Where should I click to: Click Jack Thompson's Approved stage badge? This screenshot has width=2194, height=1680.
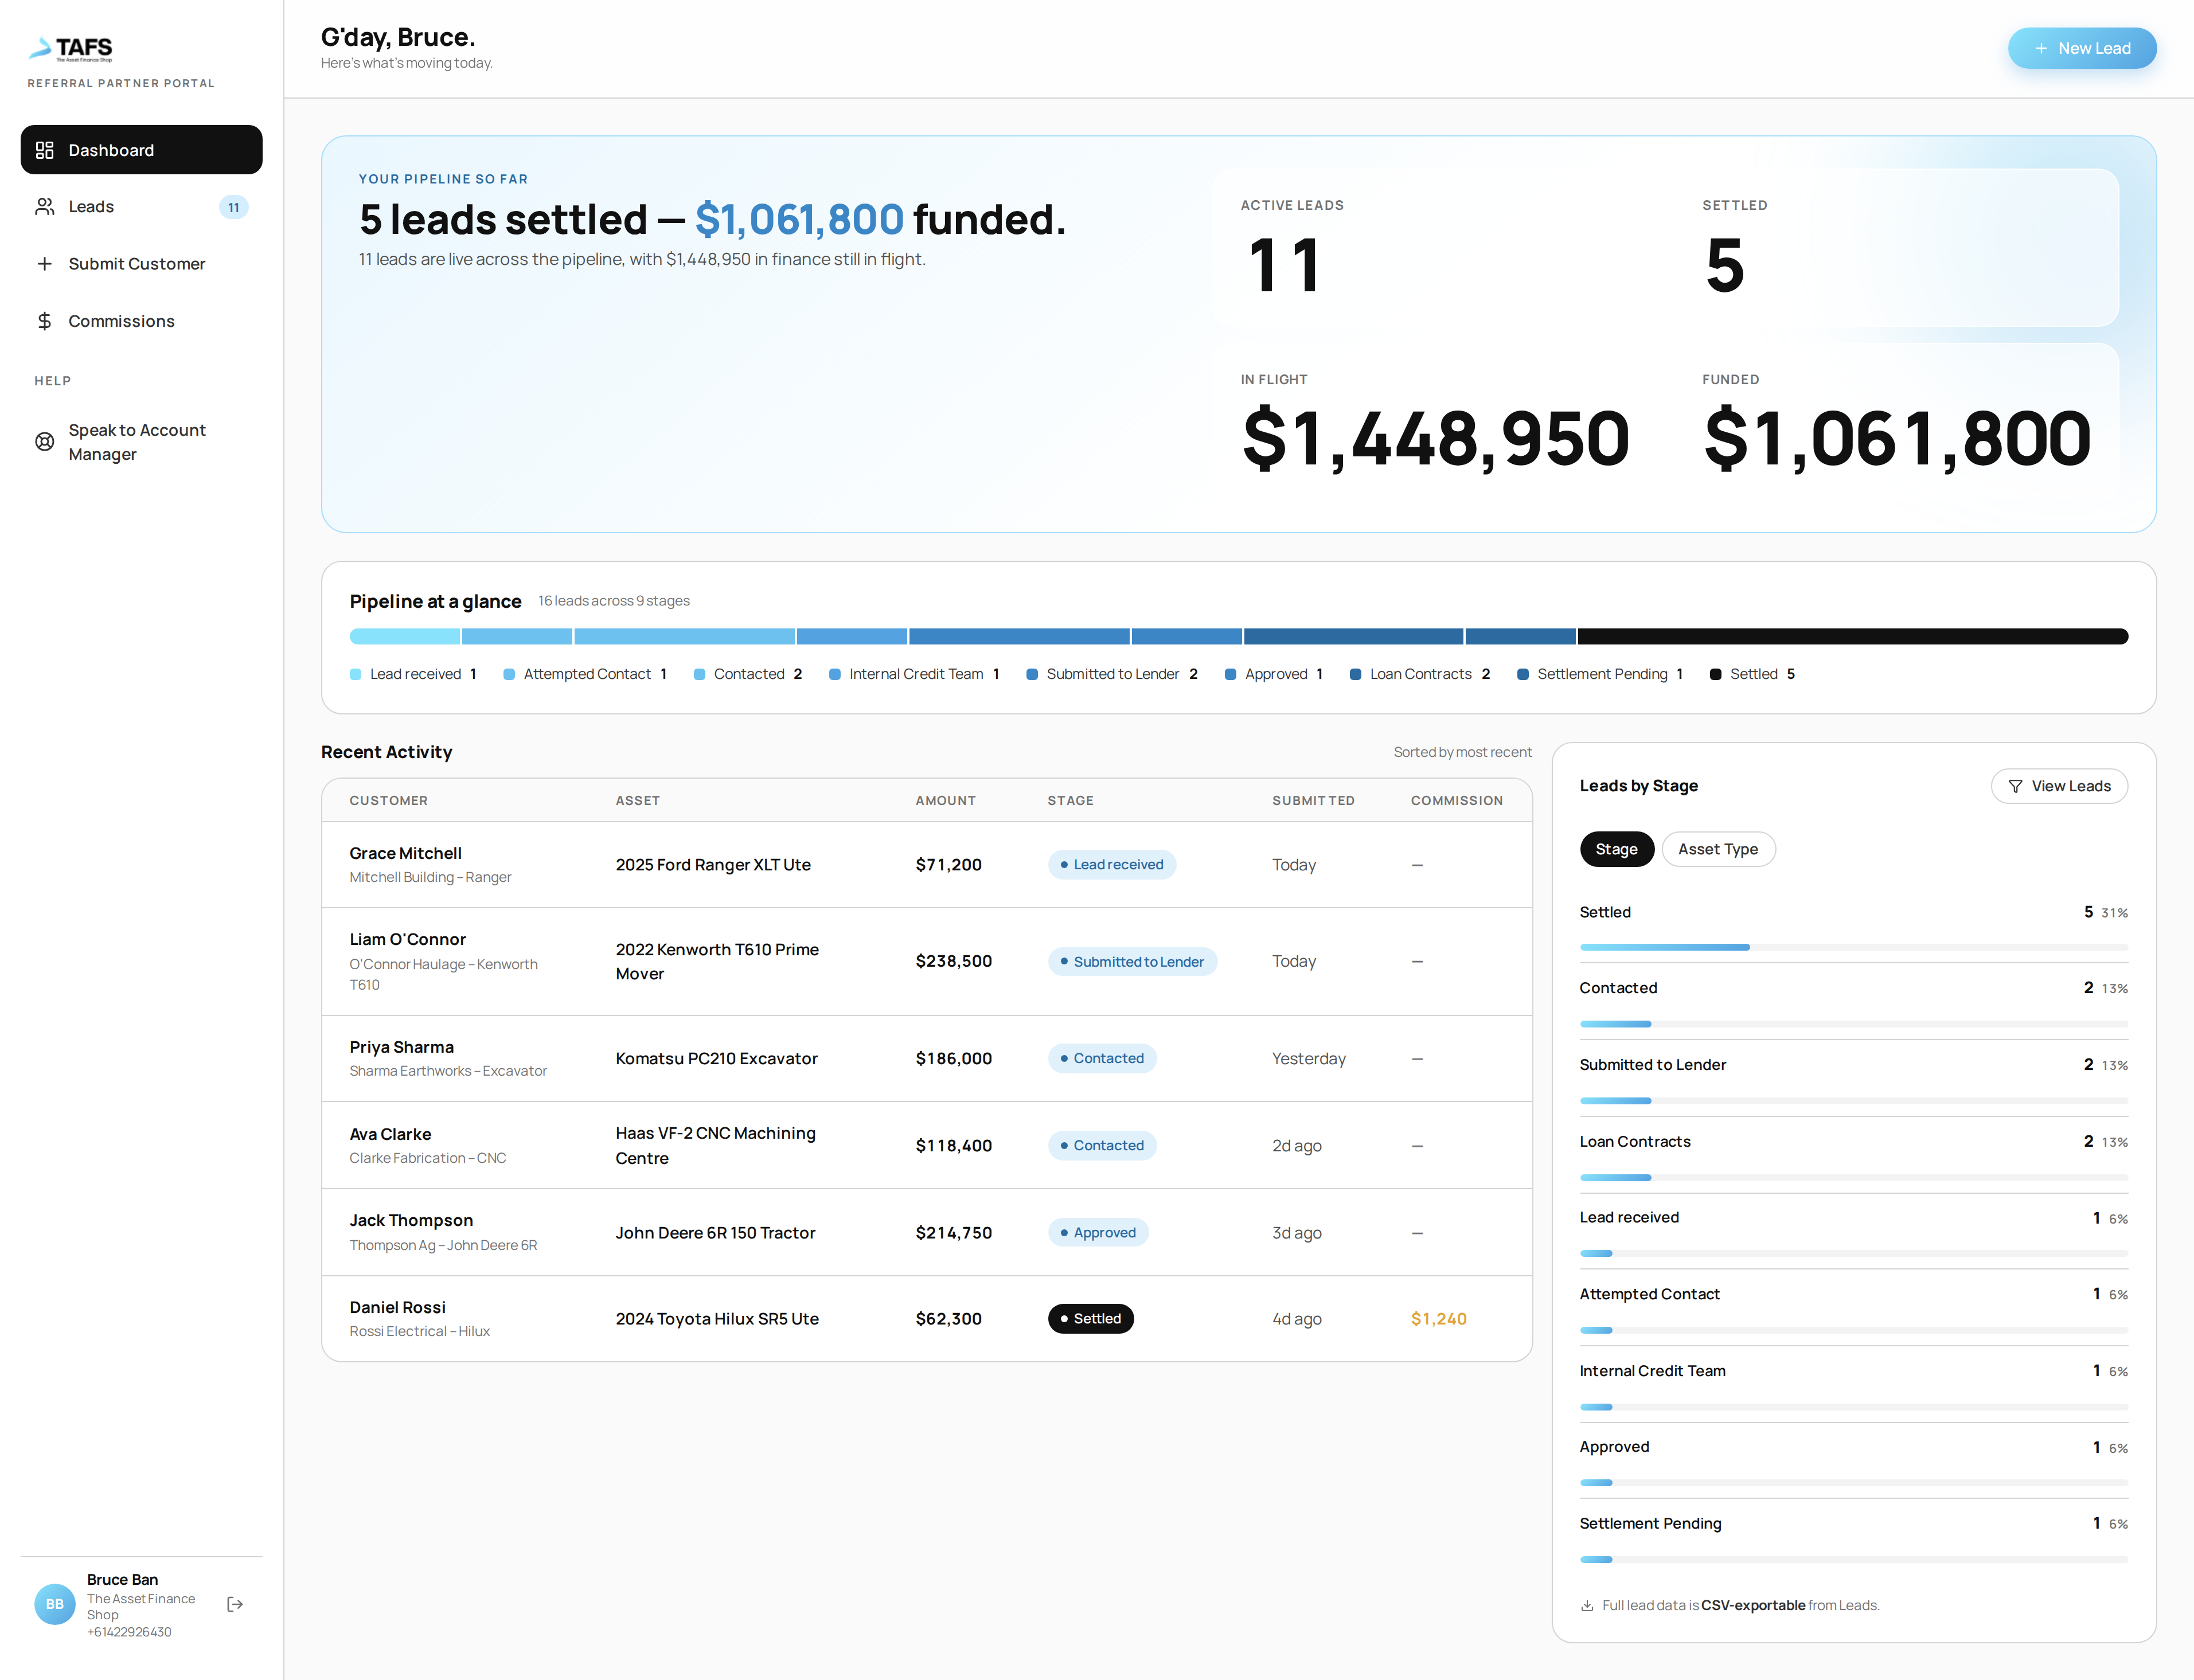pos(1098,1233)
